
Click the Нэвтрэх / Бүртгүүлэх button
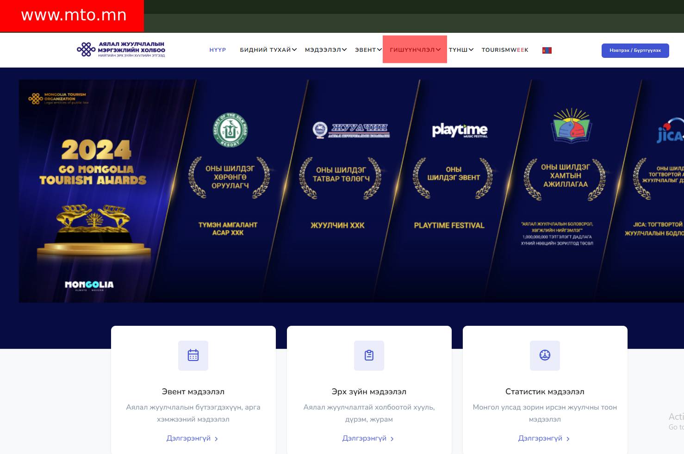tap(635, 50)
